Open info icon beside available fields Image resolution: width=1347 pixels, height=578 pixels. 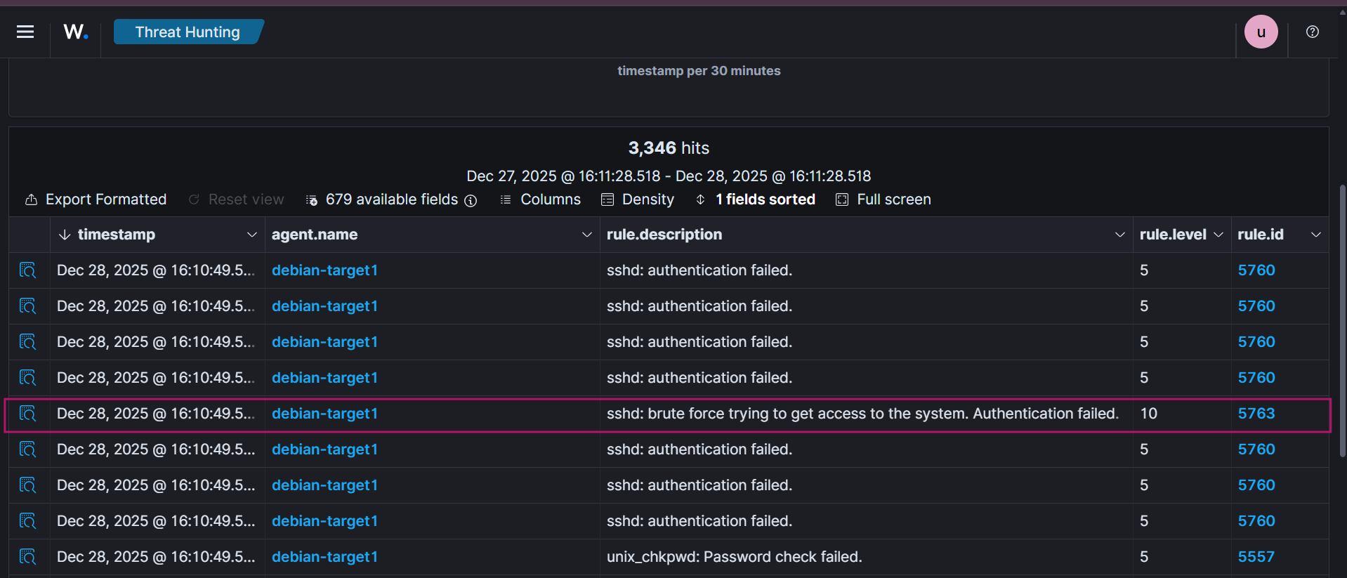click(471, 200)
